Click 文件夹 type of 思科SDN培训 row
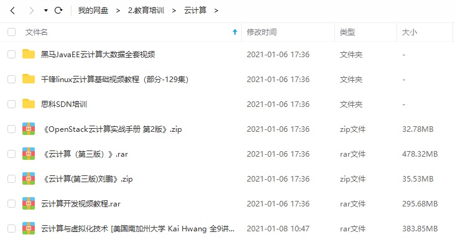The image size is (455, 250). point(351,104)
